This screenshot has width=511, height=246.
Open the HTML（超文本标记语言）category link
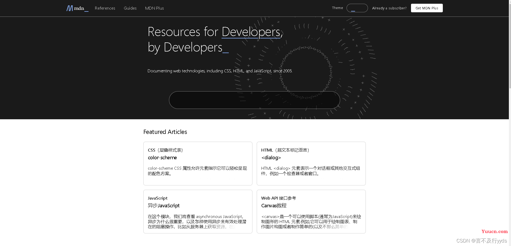(x=285, y=150)
